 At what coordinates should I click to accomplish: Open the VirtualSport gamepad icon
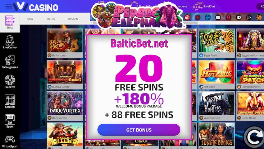tap(10, 140)
